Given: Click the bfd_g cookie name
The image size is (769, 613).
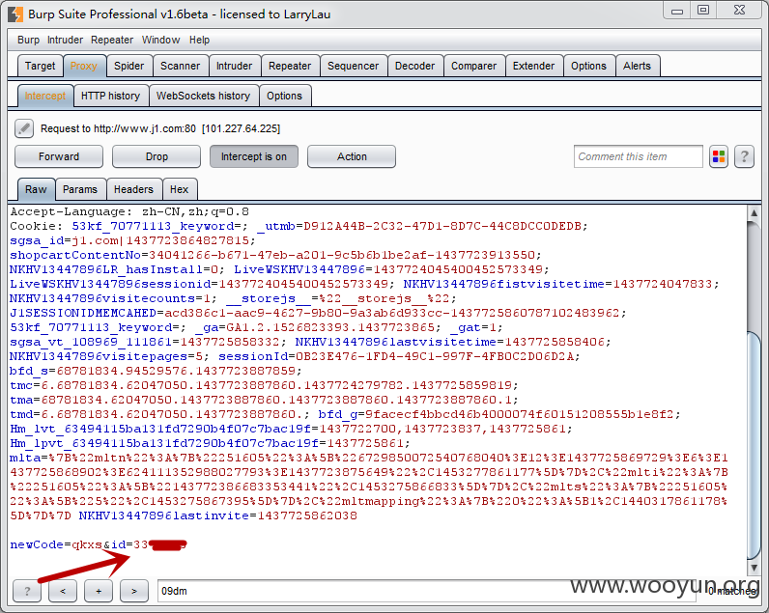Looking at the screenshot, I should click(337, 414).
